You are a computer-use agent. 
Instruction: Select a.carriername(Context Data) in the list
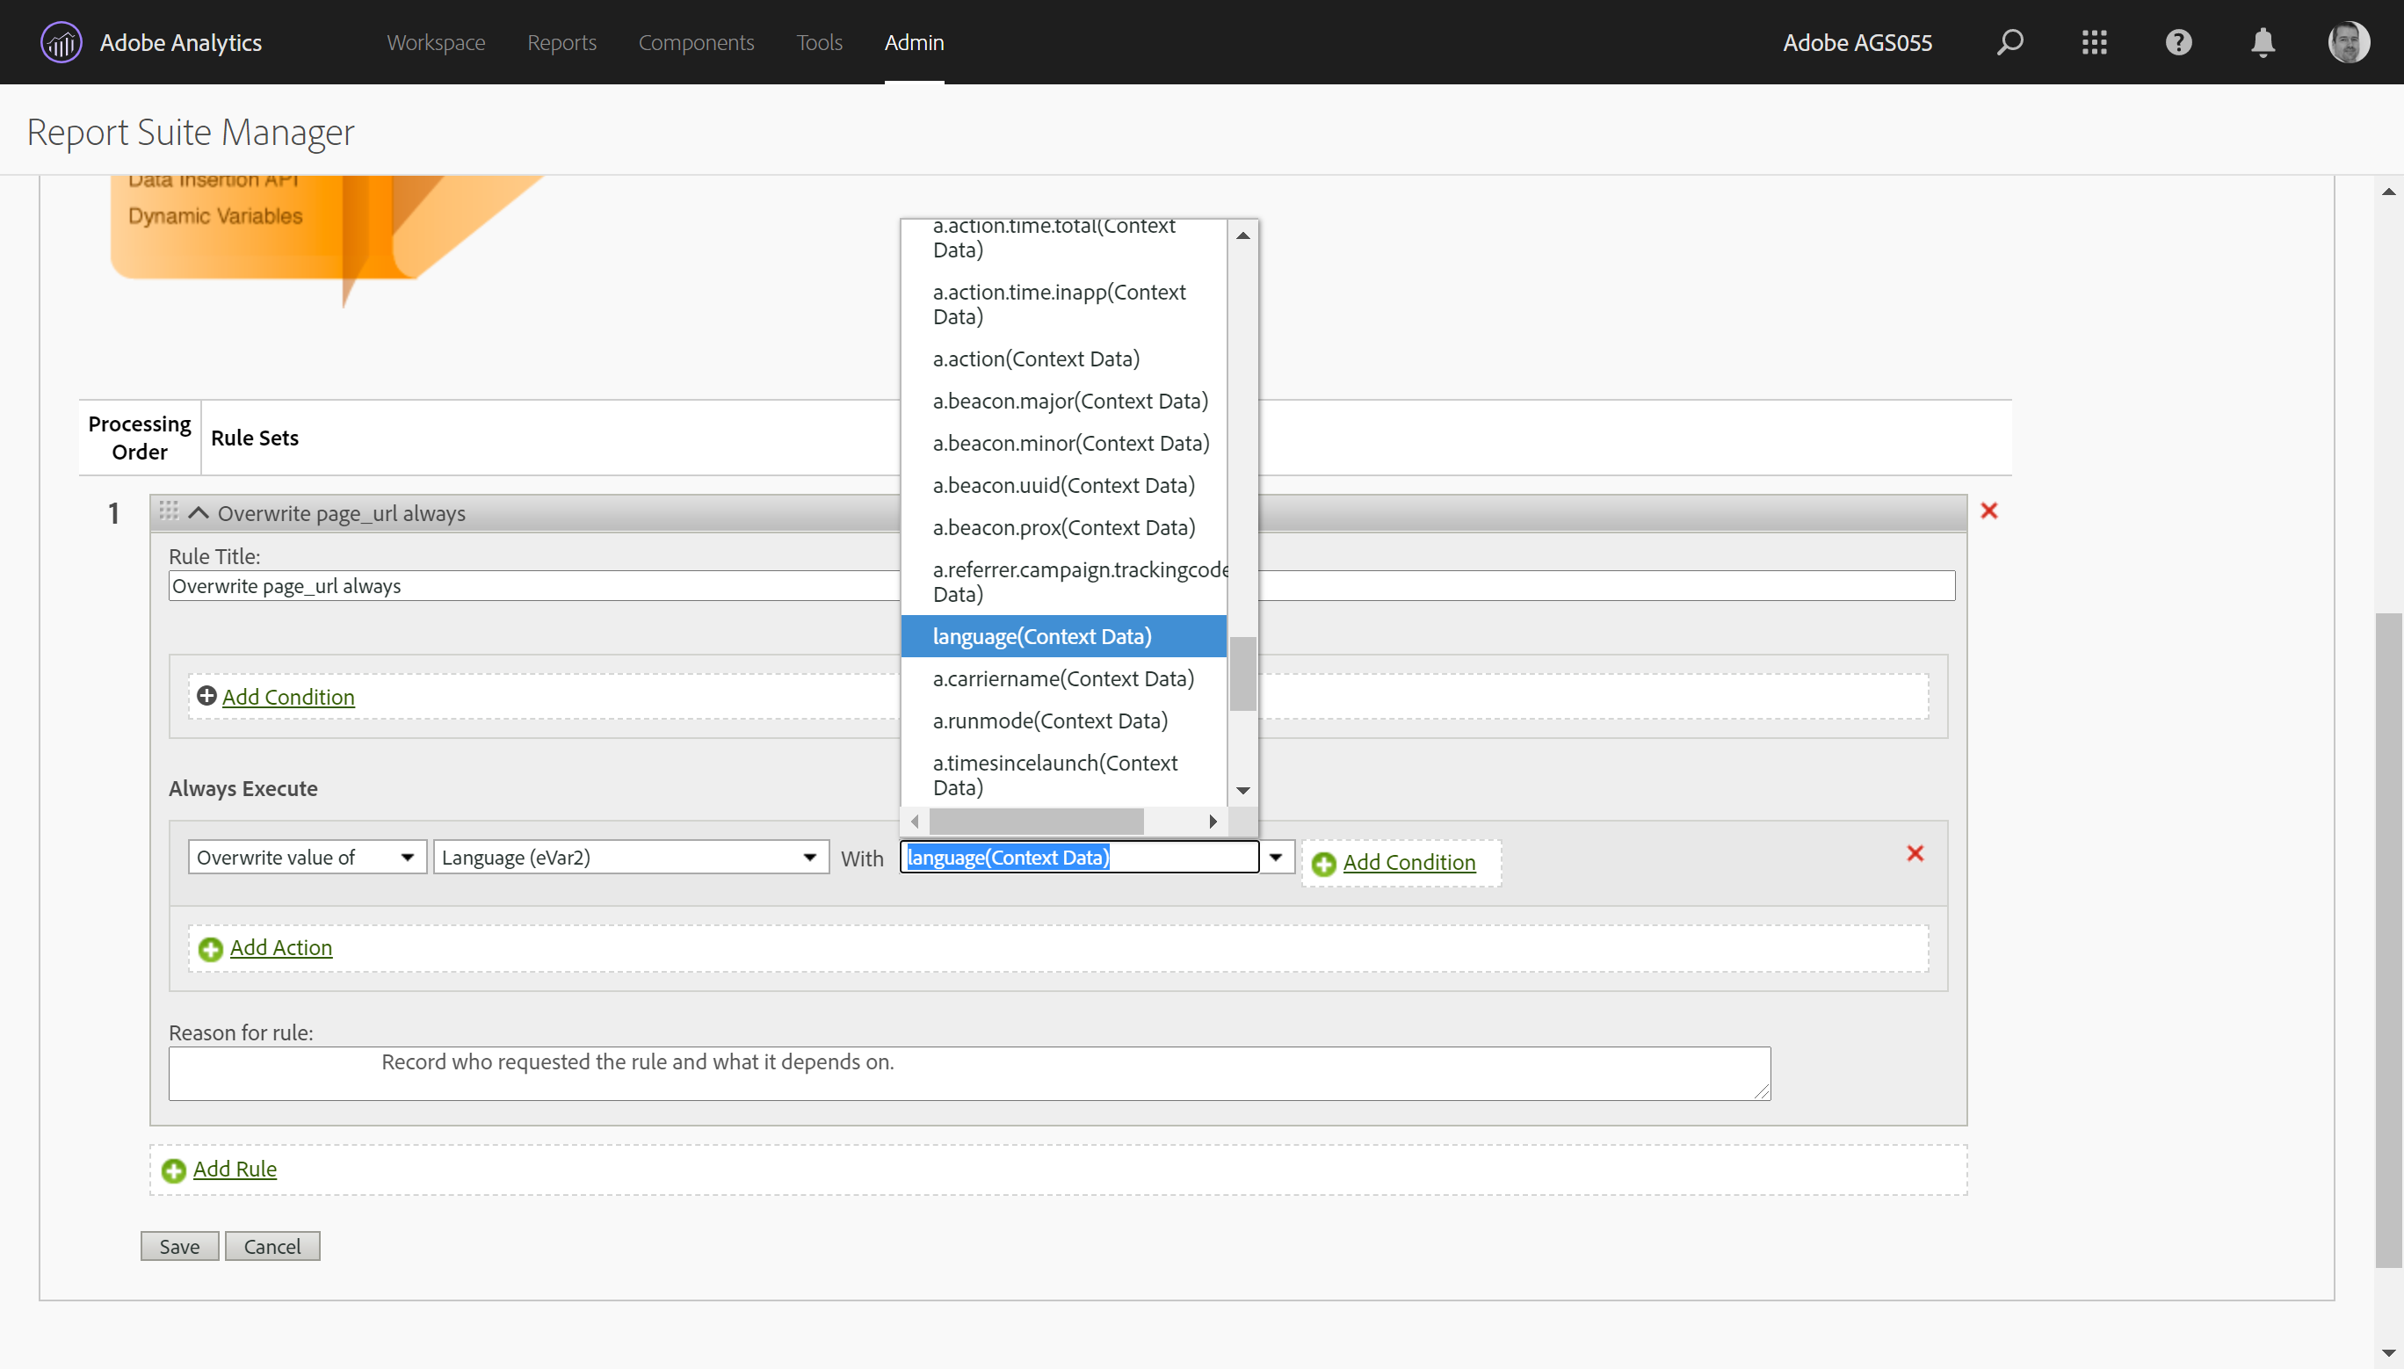[1062, 678]
